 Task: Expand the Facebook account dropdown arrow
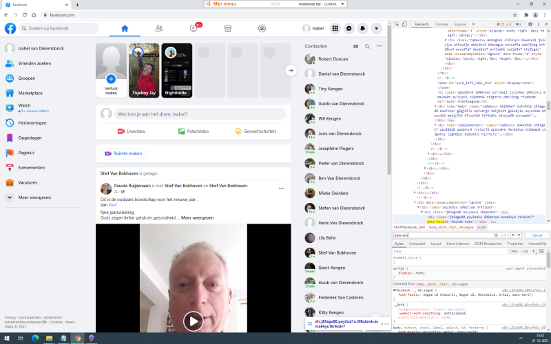coord(376,28)
